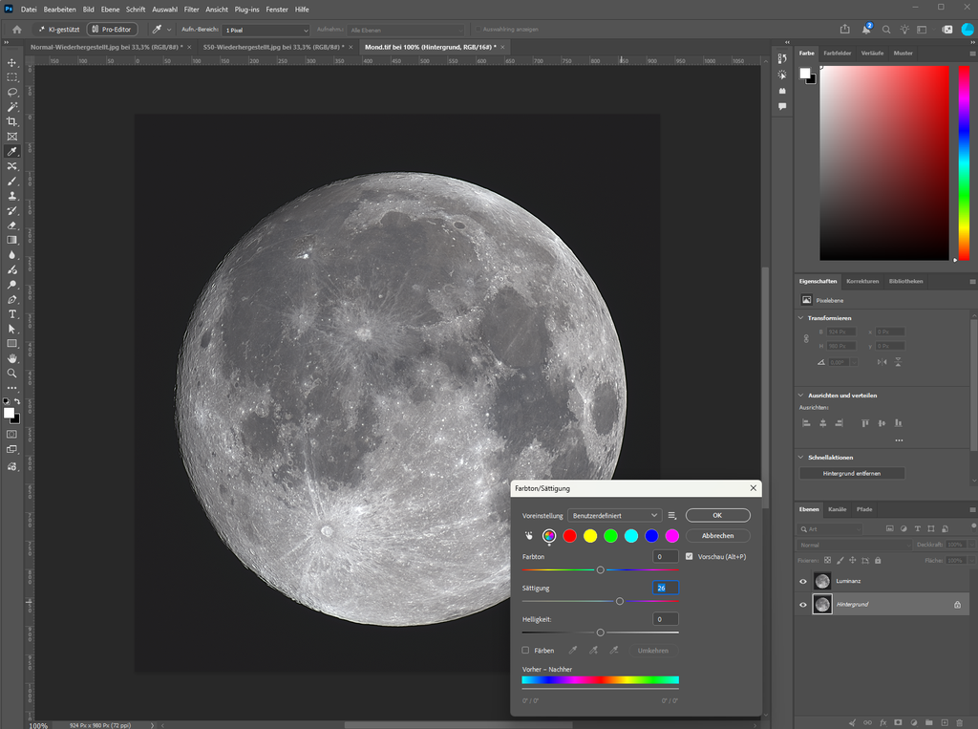The image size is (978, 729).
Task: Click the Abbrechen button
Action: click(x=717, y=535)
